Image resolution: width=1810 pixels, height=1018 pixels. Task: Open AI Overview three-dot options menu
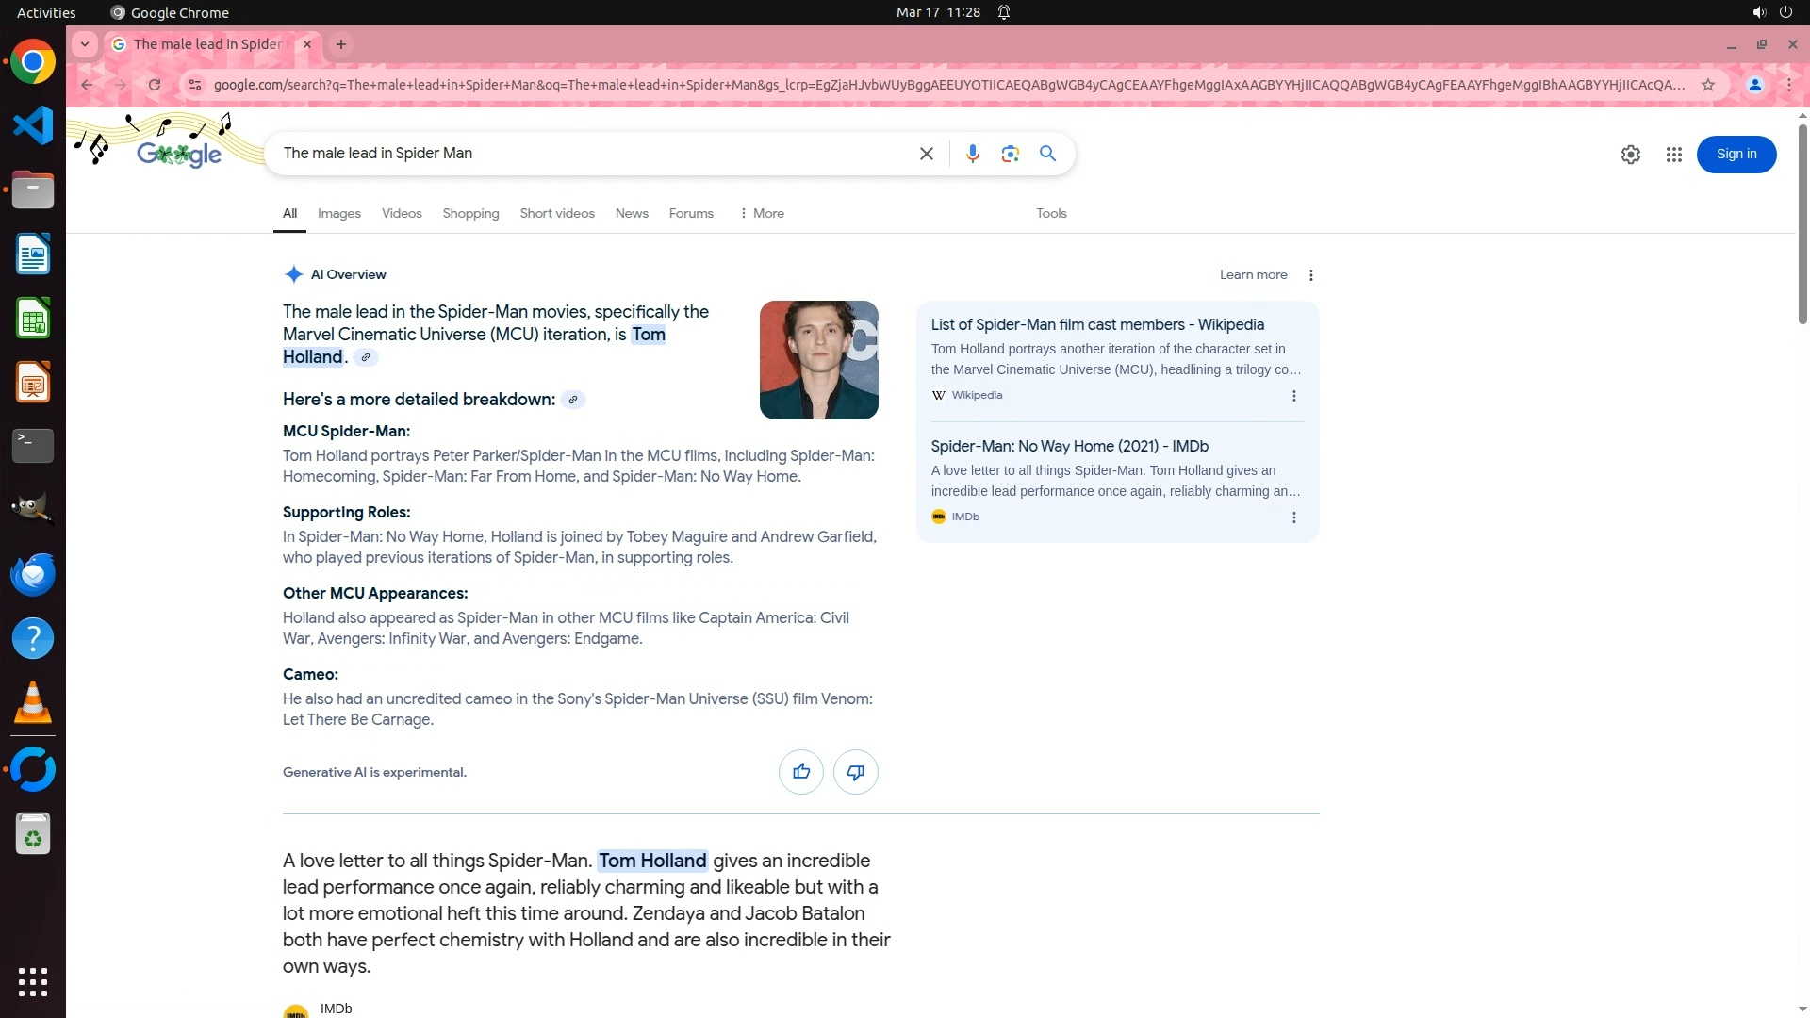1310,275
